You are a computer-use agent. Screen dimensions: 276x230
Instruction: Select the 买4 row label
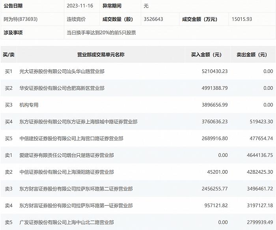pos(9,122)
